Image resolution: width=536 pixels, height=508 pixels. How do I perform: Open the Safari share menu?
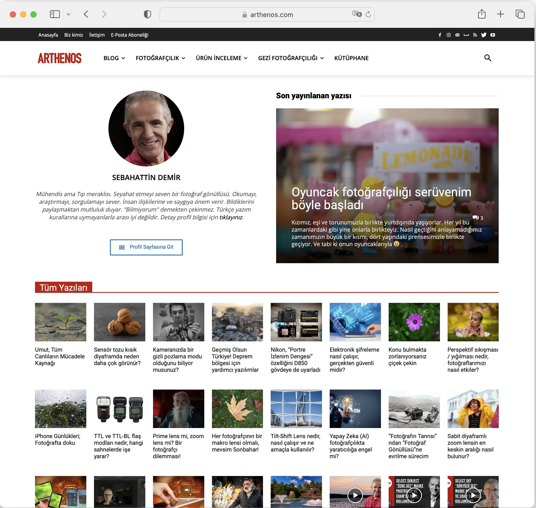(482, 14)
